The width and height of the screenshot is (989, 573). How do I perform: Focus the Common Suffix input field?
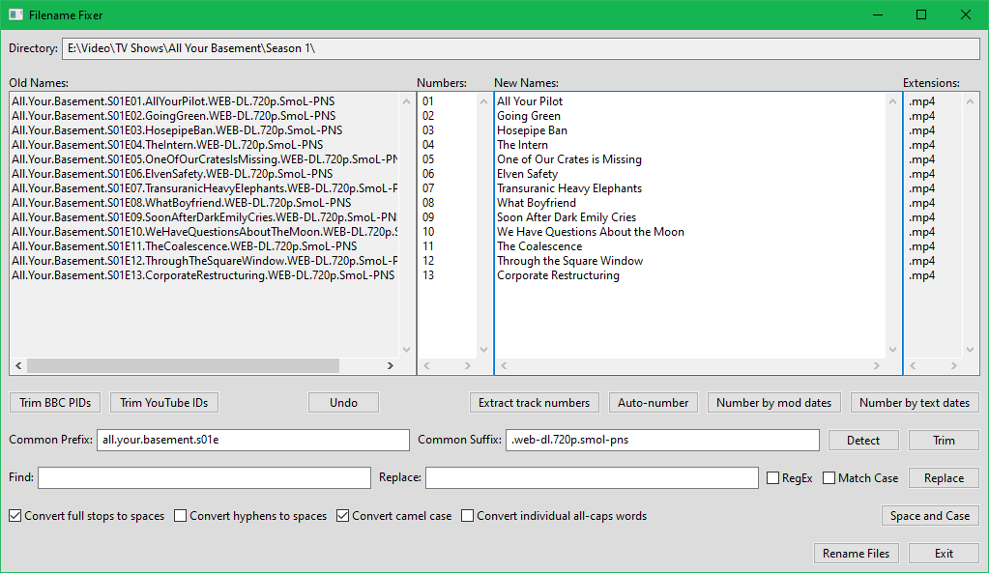coord(662,441)
